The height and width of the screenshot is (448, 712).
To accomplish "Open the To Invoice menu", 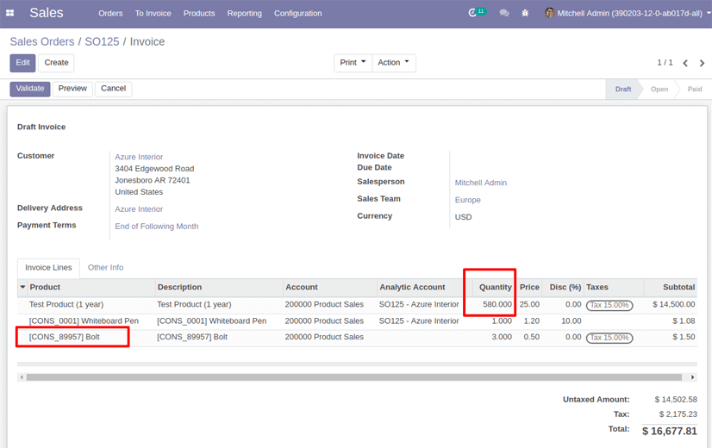I will coord(153,13).
